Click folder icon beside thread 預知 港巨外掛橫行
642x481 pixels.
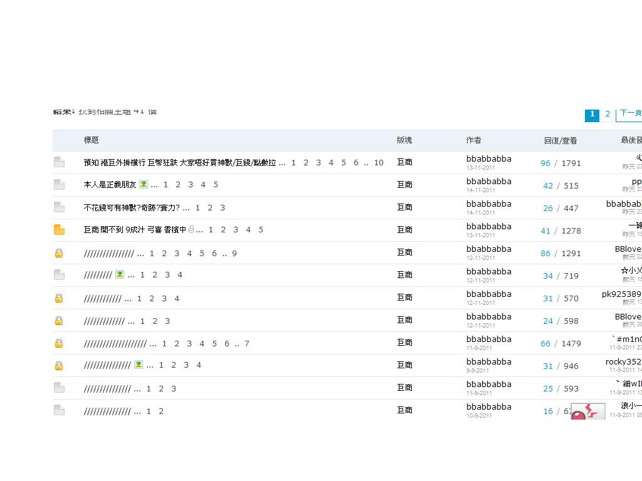tap(59, 162)
